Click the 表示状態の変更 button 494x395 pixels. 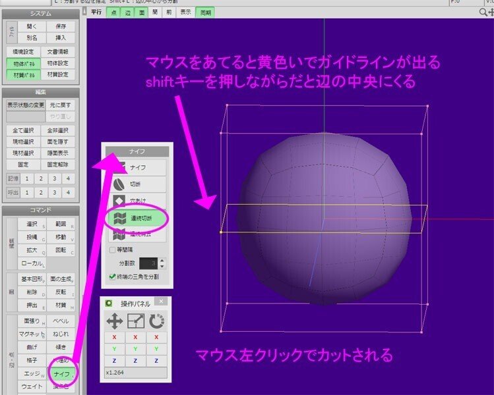coord(26,105)
